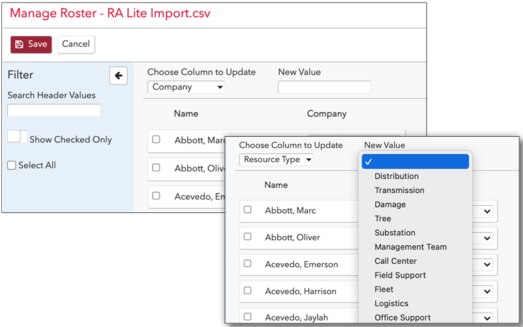
Task: Collapse filter panel with left arrow icon
Action: (119, 76)
